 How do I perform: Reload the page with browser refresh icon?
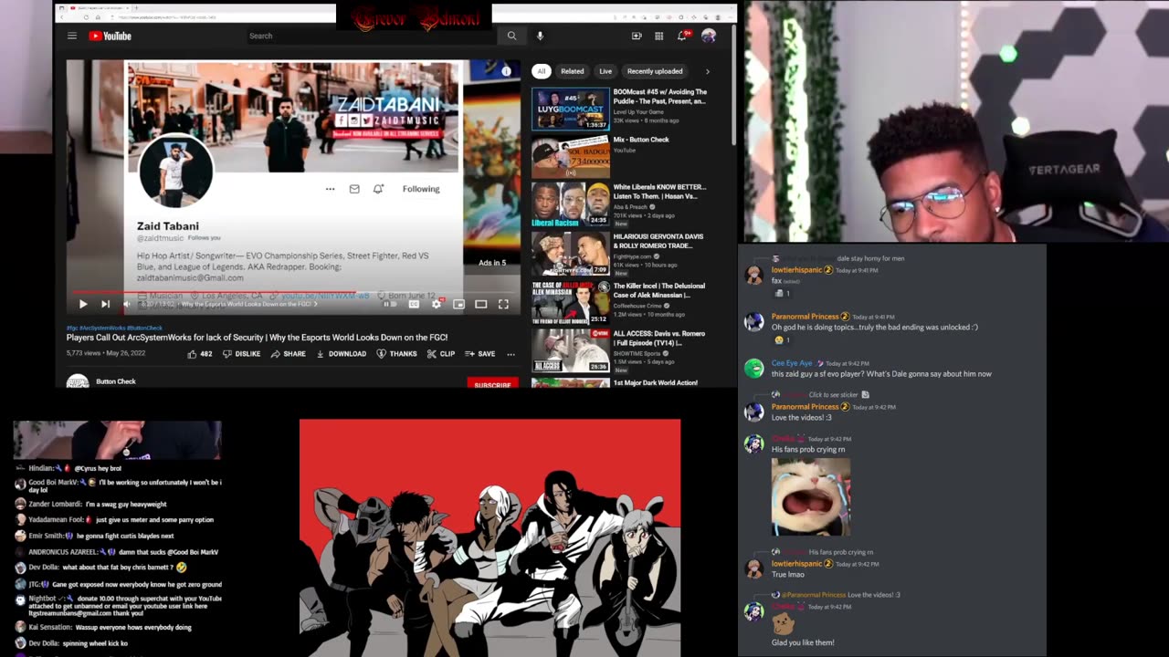click(x=86, y=17)
